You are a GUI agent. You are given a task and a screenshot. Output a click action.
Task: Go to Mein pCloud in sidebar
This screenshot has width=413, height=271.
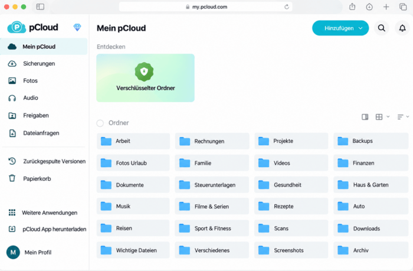[44, 47]
